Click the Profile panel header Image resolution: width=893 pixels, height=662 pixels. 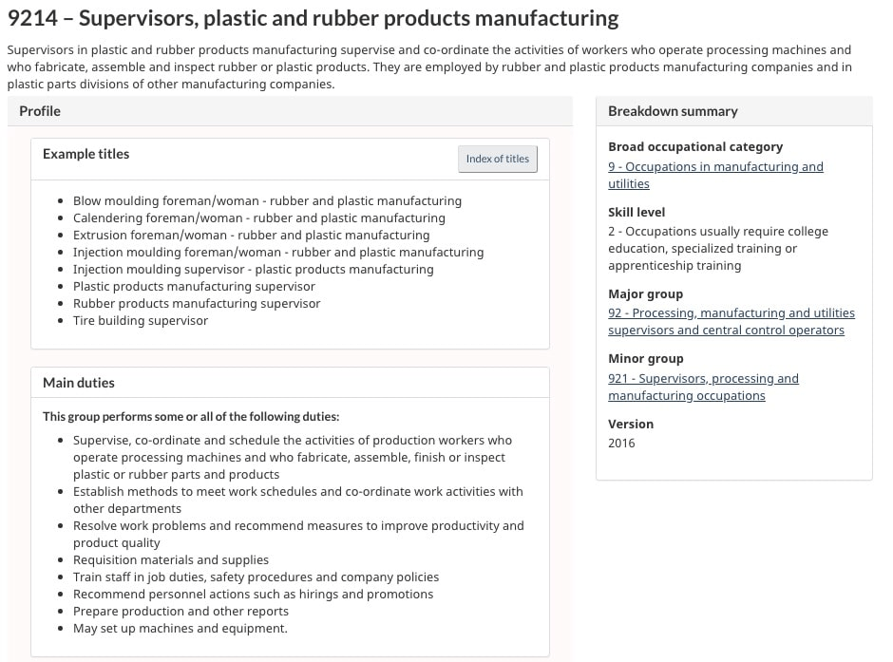point(40,111)
